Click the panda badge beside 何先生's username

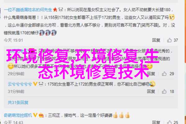coord(61,10)
